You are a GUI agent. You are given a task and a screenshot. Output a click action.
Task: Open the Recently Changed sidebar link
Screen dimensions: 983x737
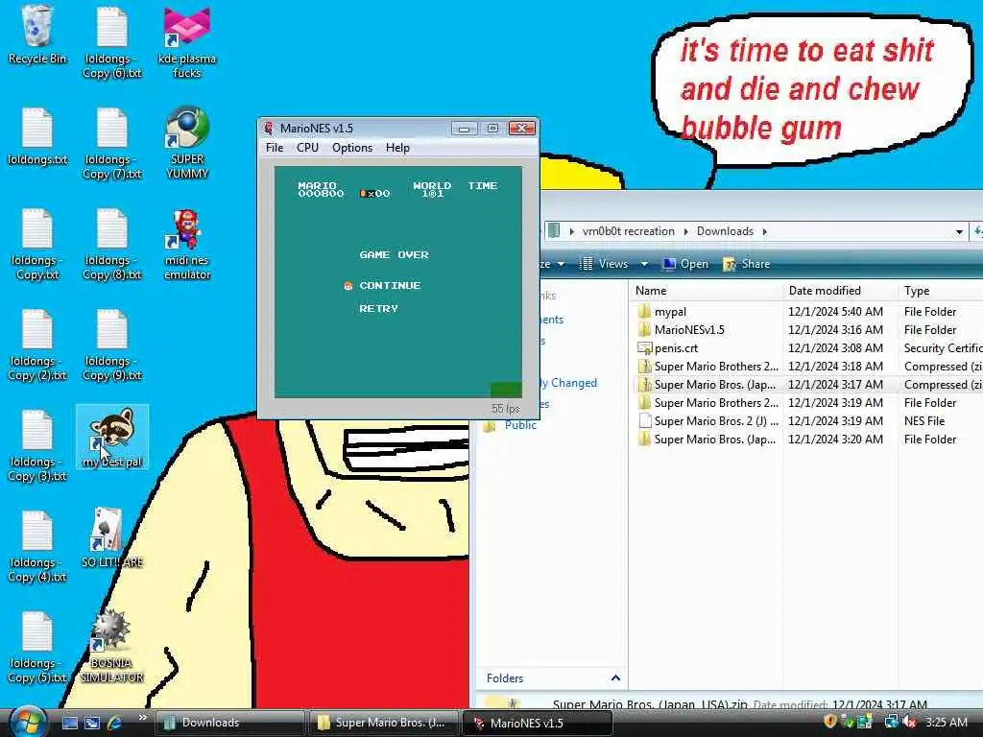pyautogui.click(x=568, y=383)
